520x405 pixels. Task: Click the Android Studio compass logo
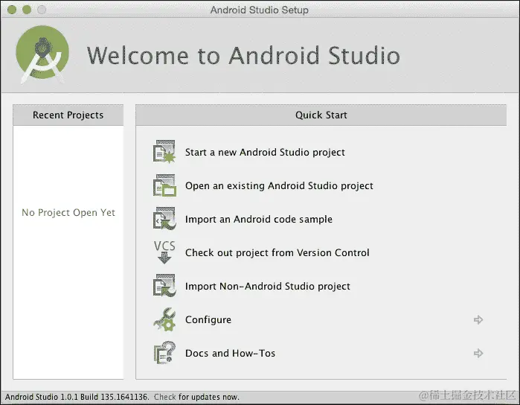coord(42,54)
